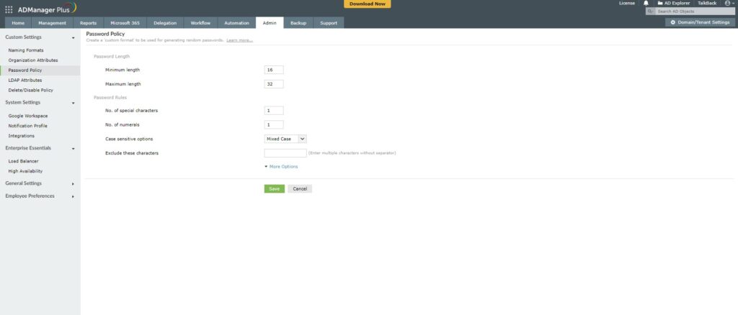Click the Minimum length input field

coord(274,70)
